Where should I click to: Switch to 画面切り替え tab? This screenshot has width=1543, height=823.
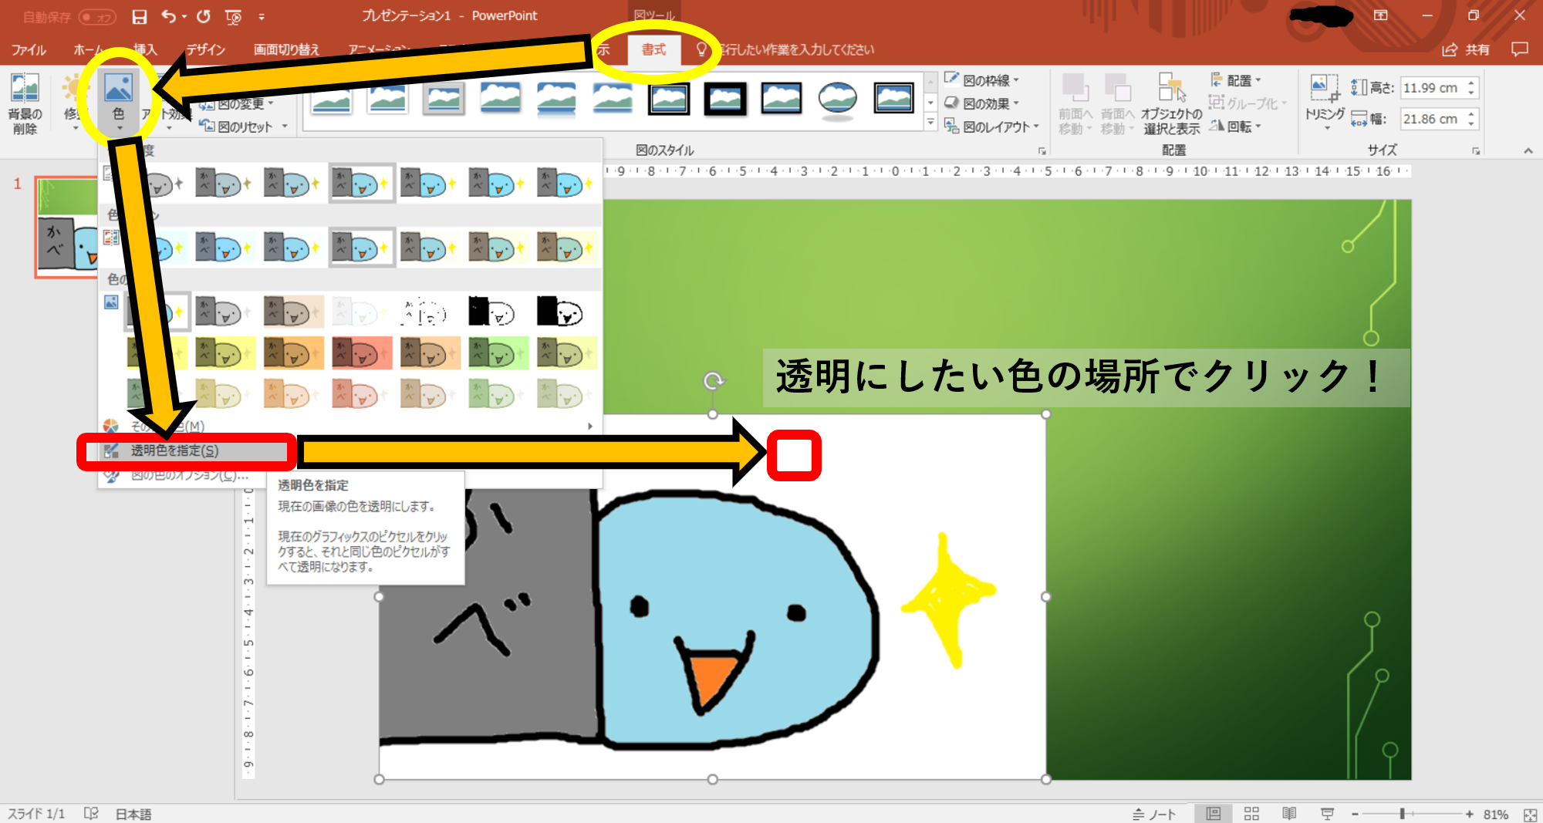(286, 49)
